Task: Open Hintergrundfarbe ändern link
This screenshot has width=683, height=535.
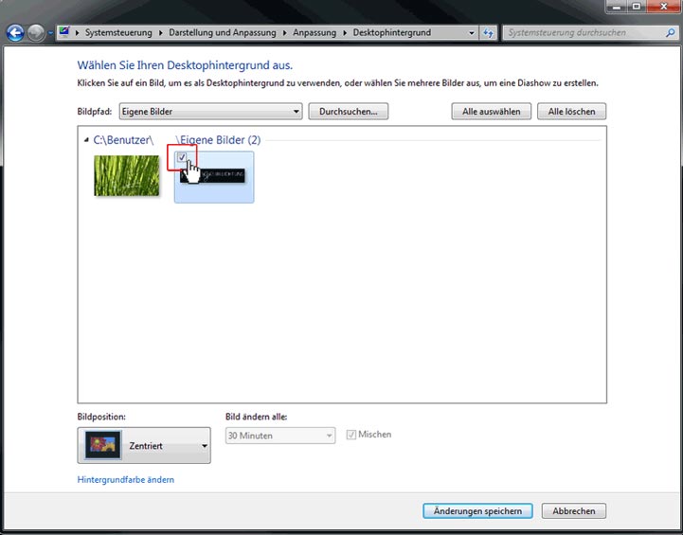Action: pyautogui.click(x=125, y=480)
